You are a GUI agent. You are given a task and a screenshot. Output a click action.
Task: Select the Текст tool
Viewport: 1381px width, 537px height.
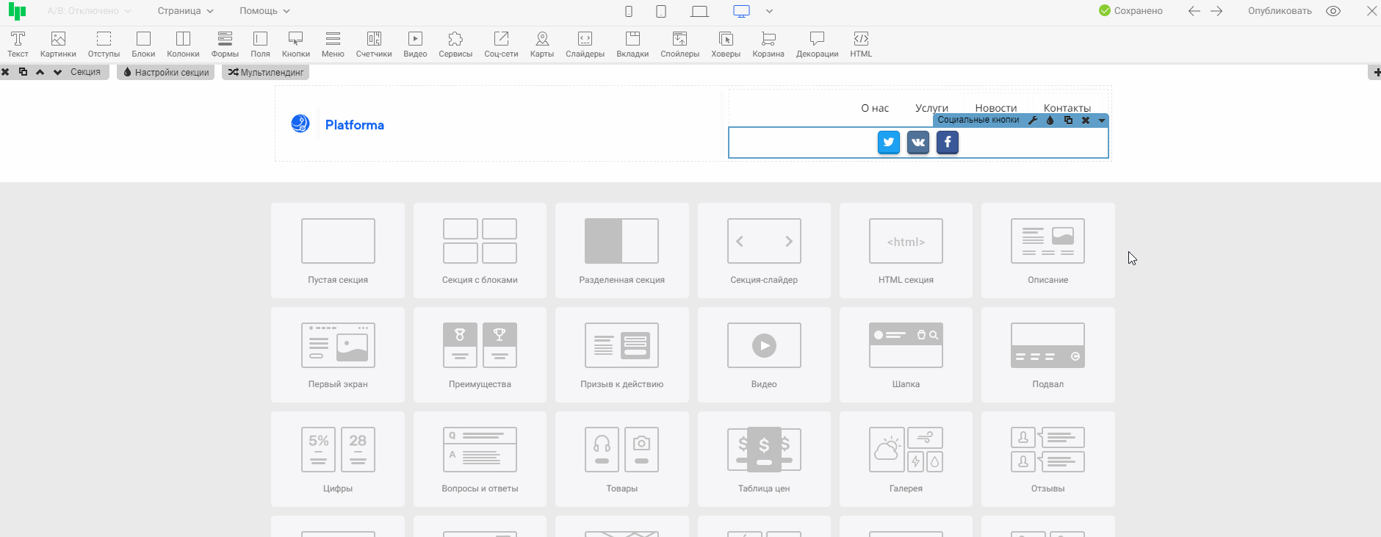tap(18, 44)
